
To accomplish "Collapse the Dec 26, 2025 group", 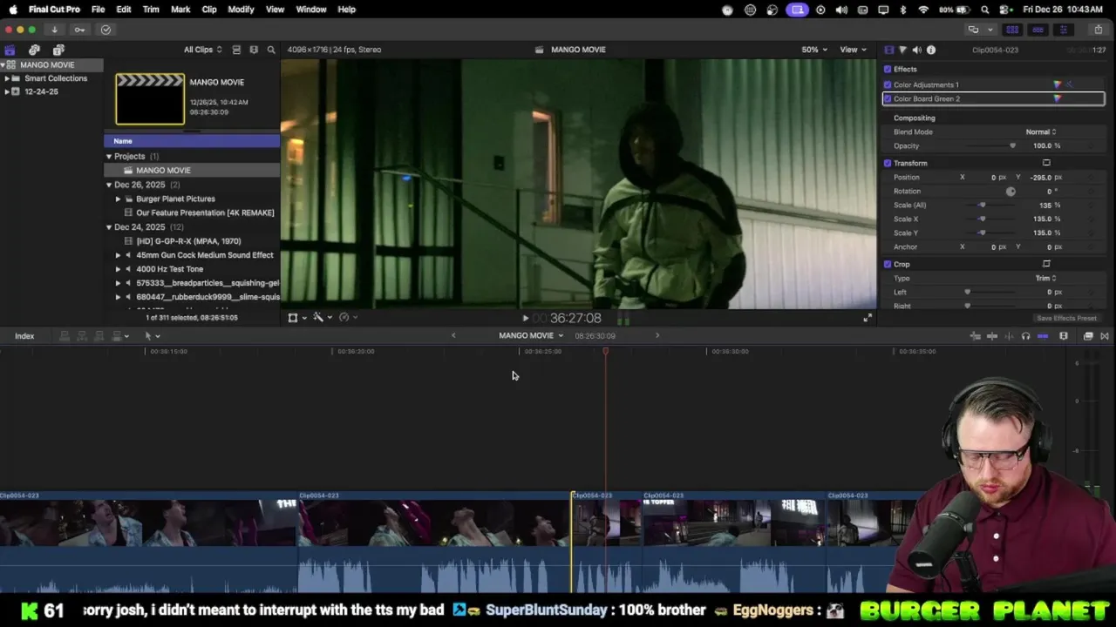I will (x=109, y=185).
